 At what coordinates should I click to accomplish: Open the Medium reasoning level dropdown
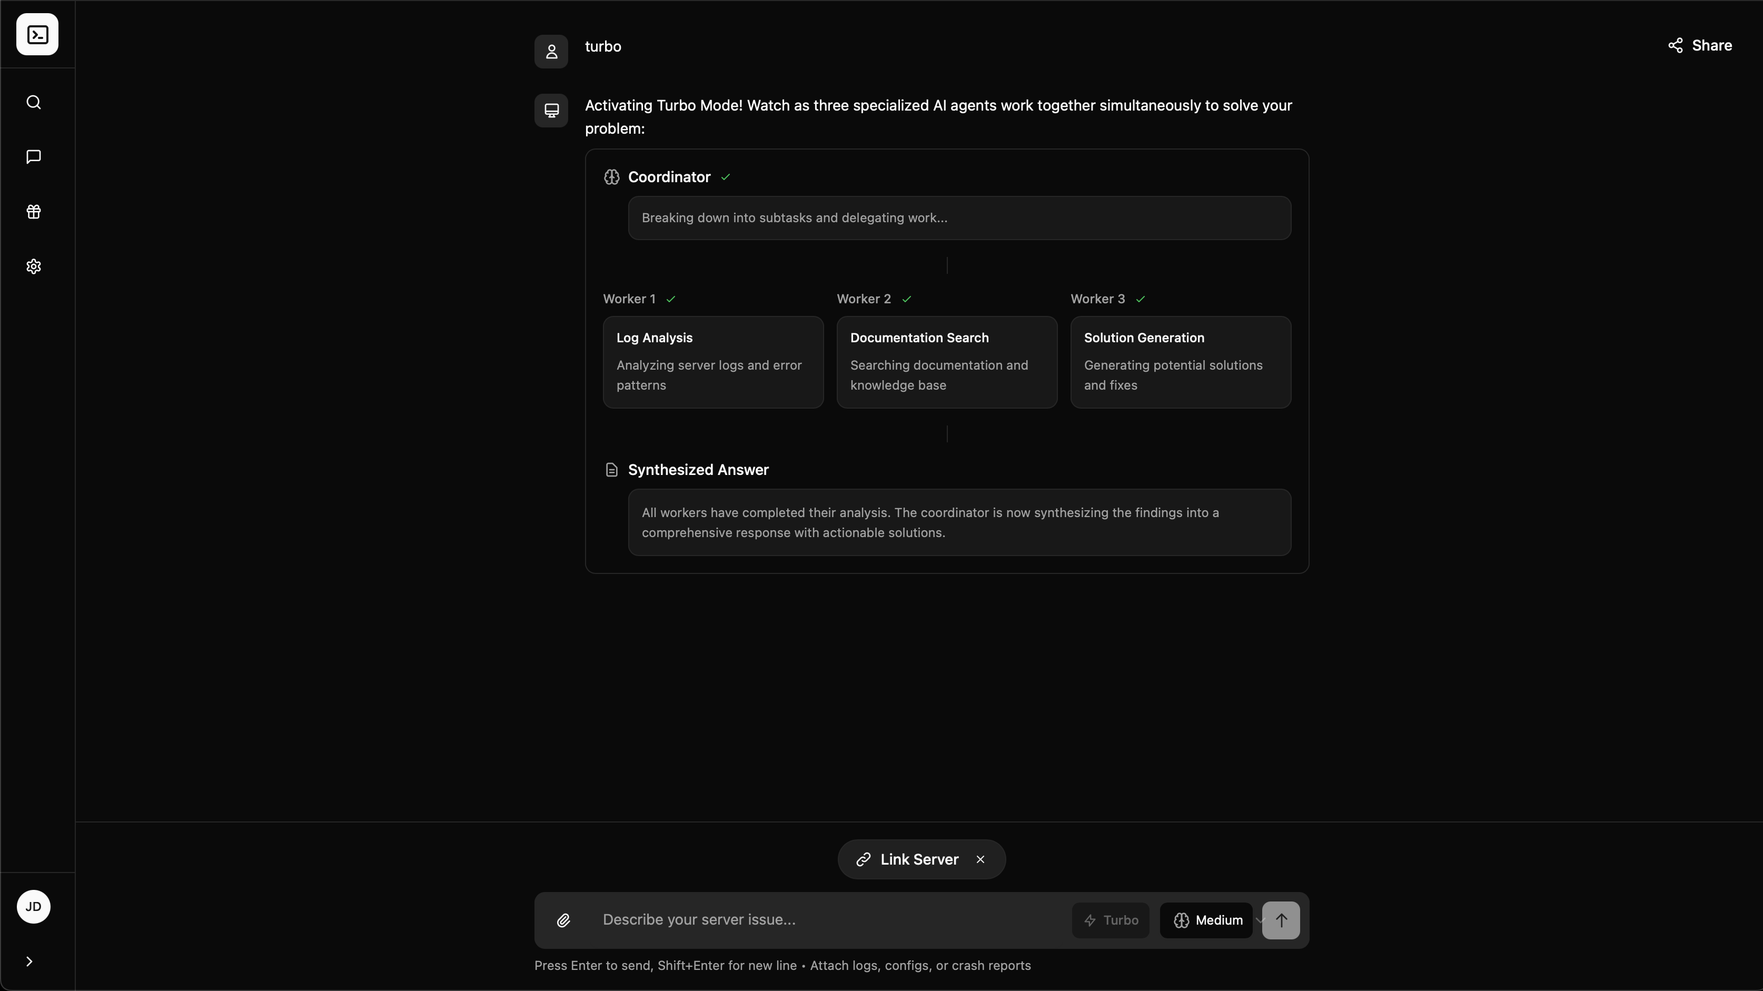tap(1207, 920)
